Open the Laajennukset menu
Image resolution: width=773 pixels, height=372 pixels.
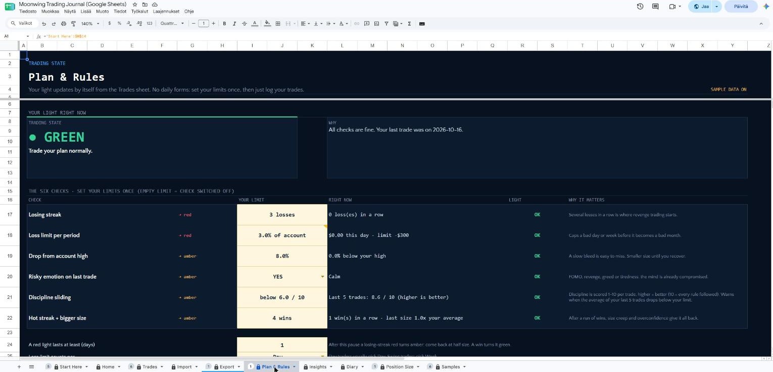[x=166, y=11]
